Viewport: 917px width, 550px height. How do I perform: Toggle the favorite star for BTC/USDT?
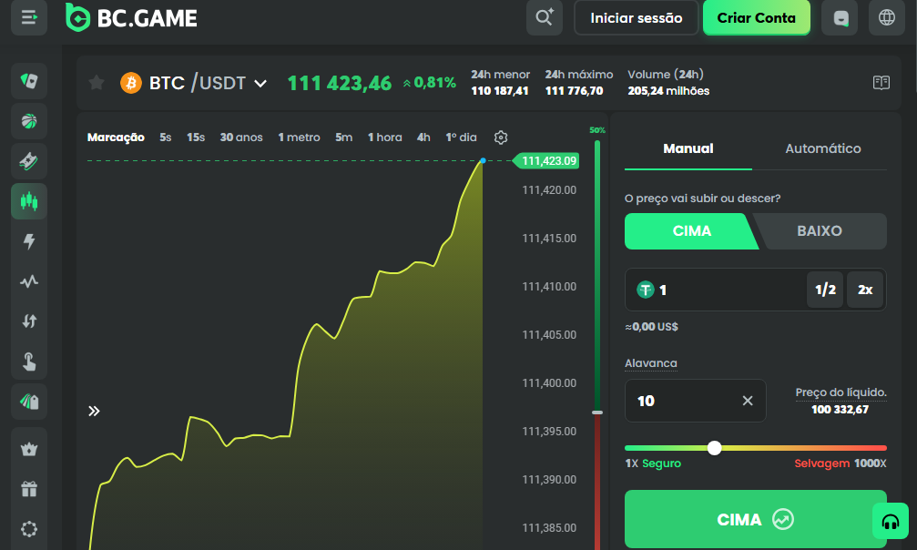96,83
